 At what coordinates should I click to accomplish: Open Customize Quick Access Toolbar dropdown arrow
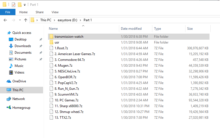pos(25,5)
